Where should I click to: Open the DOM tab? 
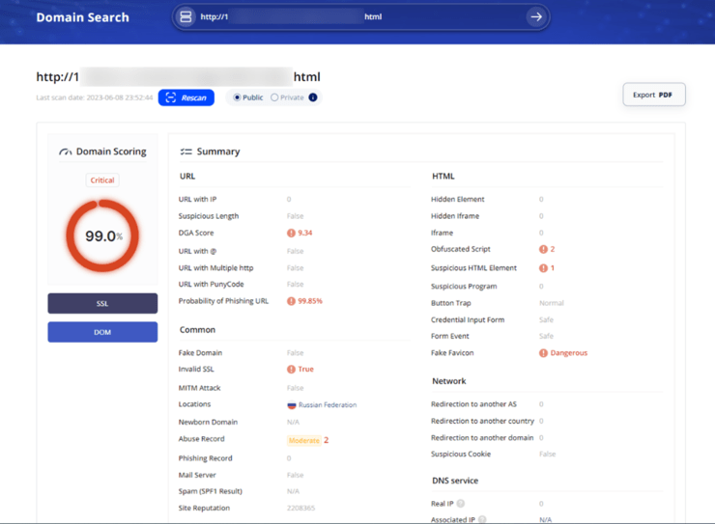[x=102, y=332]
